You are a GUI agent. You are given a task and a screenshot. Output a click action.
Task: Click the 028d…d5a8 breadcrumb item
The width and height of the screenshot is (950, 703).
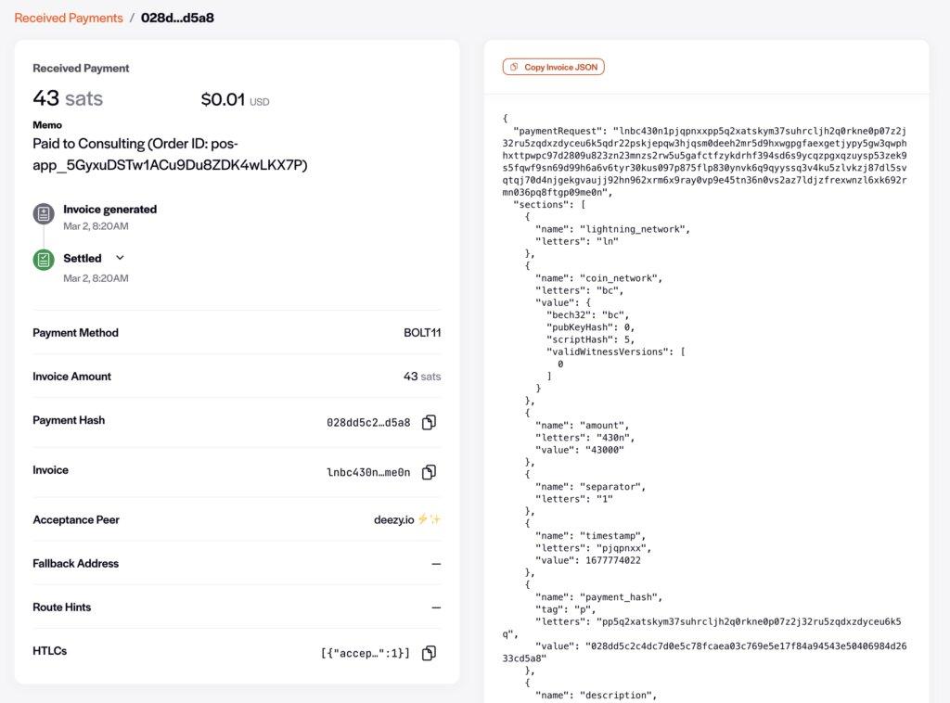[x=177, y=18]
